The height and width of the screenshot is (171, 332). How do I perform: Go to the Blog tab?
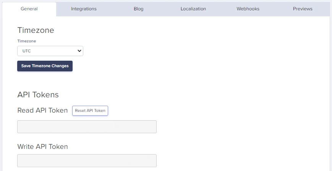click(138, 9)
